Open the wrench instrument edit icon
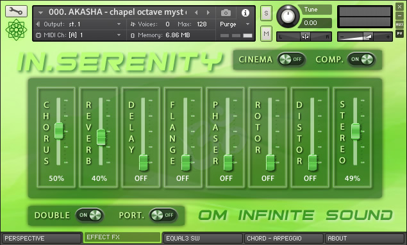 (x=16, y=11)
